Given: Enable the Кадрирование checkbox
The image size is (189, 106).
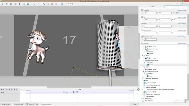Looking at the screenshot, I should tap(142, 30).
